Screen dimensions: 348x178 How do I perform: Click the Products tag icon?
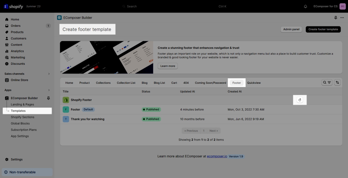7,32
